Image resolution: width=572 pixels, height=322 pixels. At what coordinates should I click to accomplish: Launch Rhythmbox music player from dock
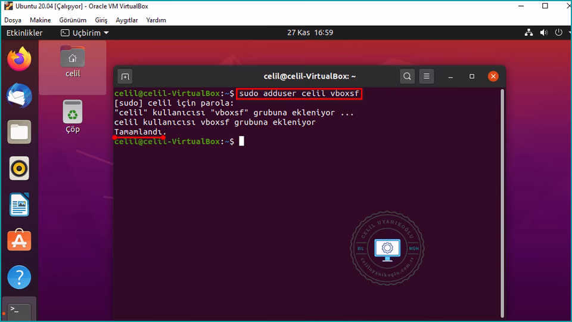(x=19, y=168)
